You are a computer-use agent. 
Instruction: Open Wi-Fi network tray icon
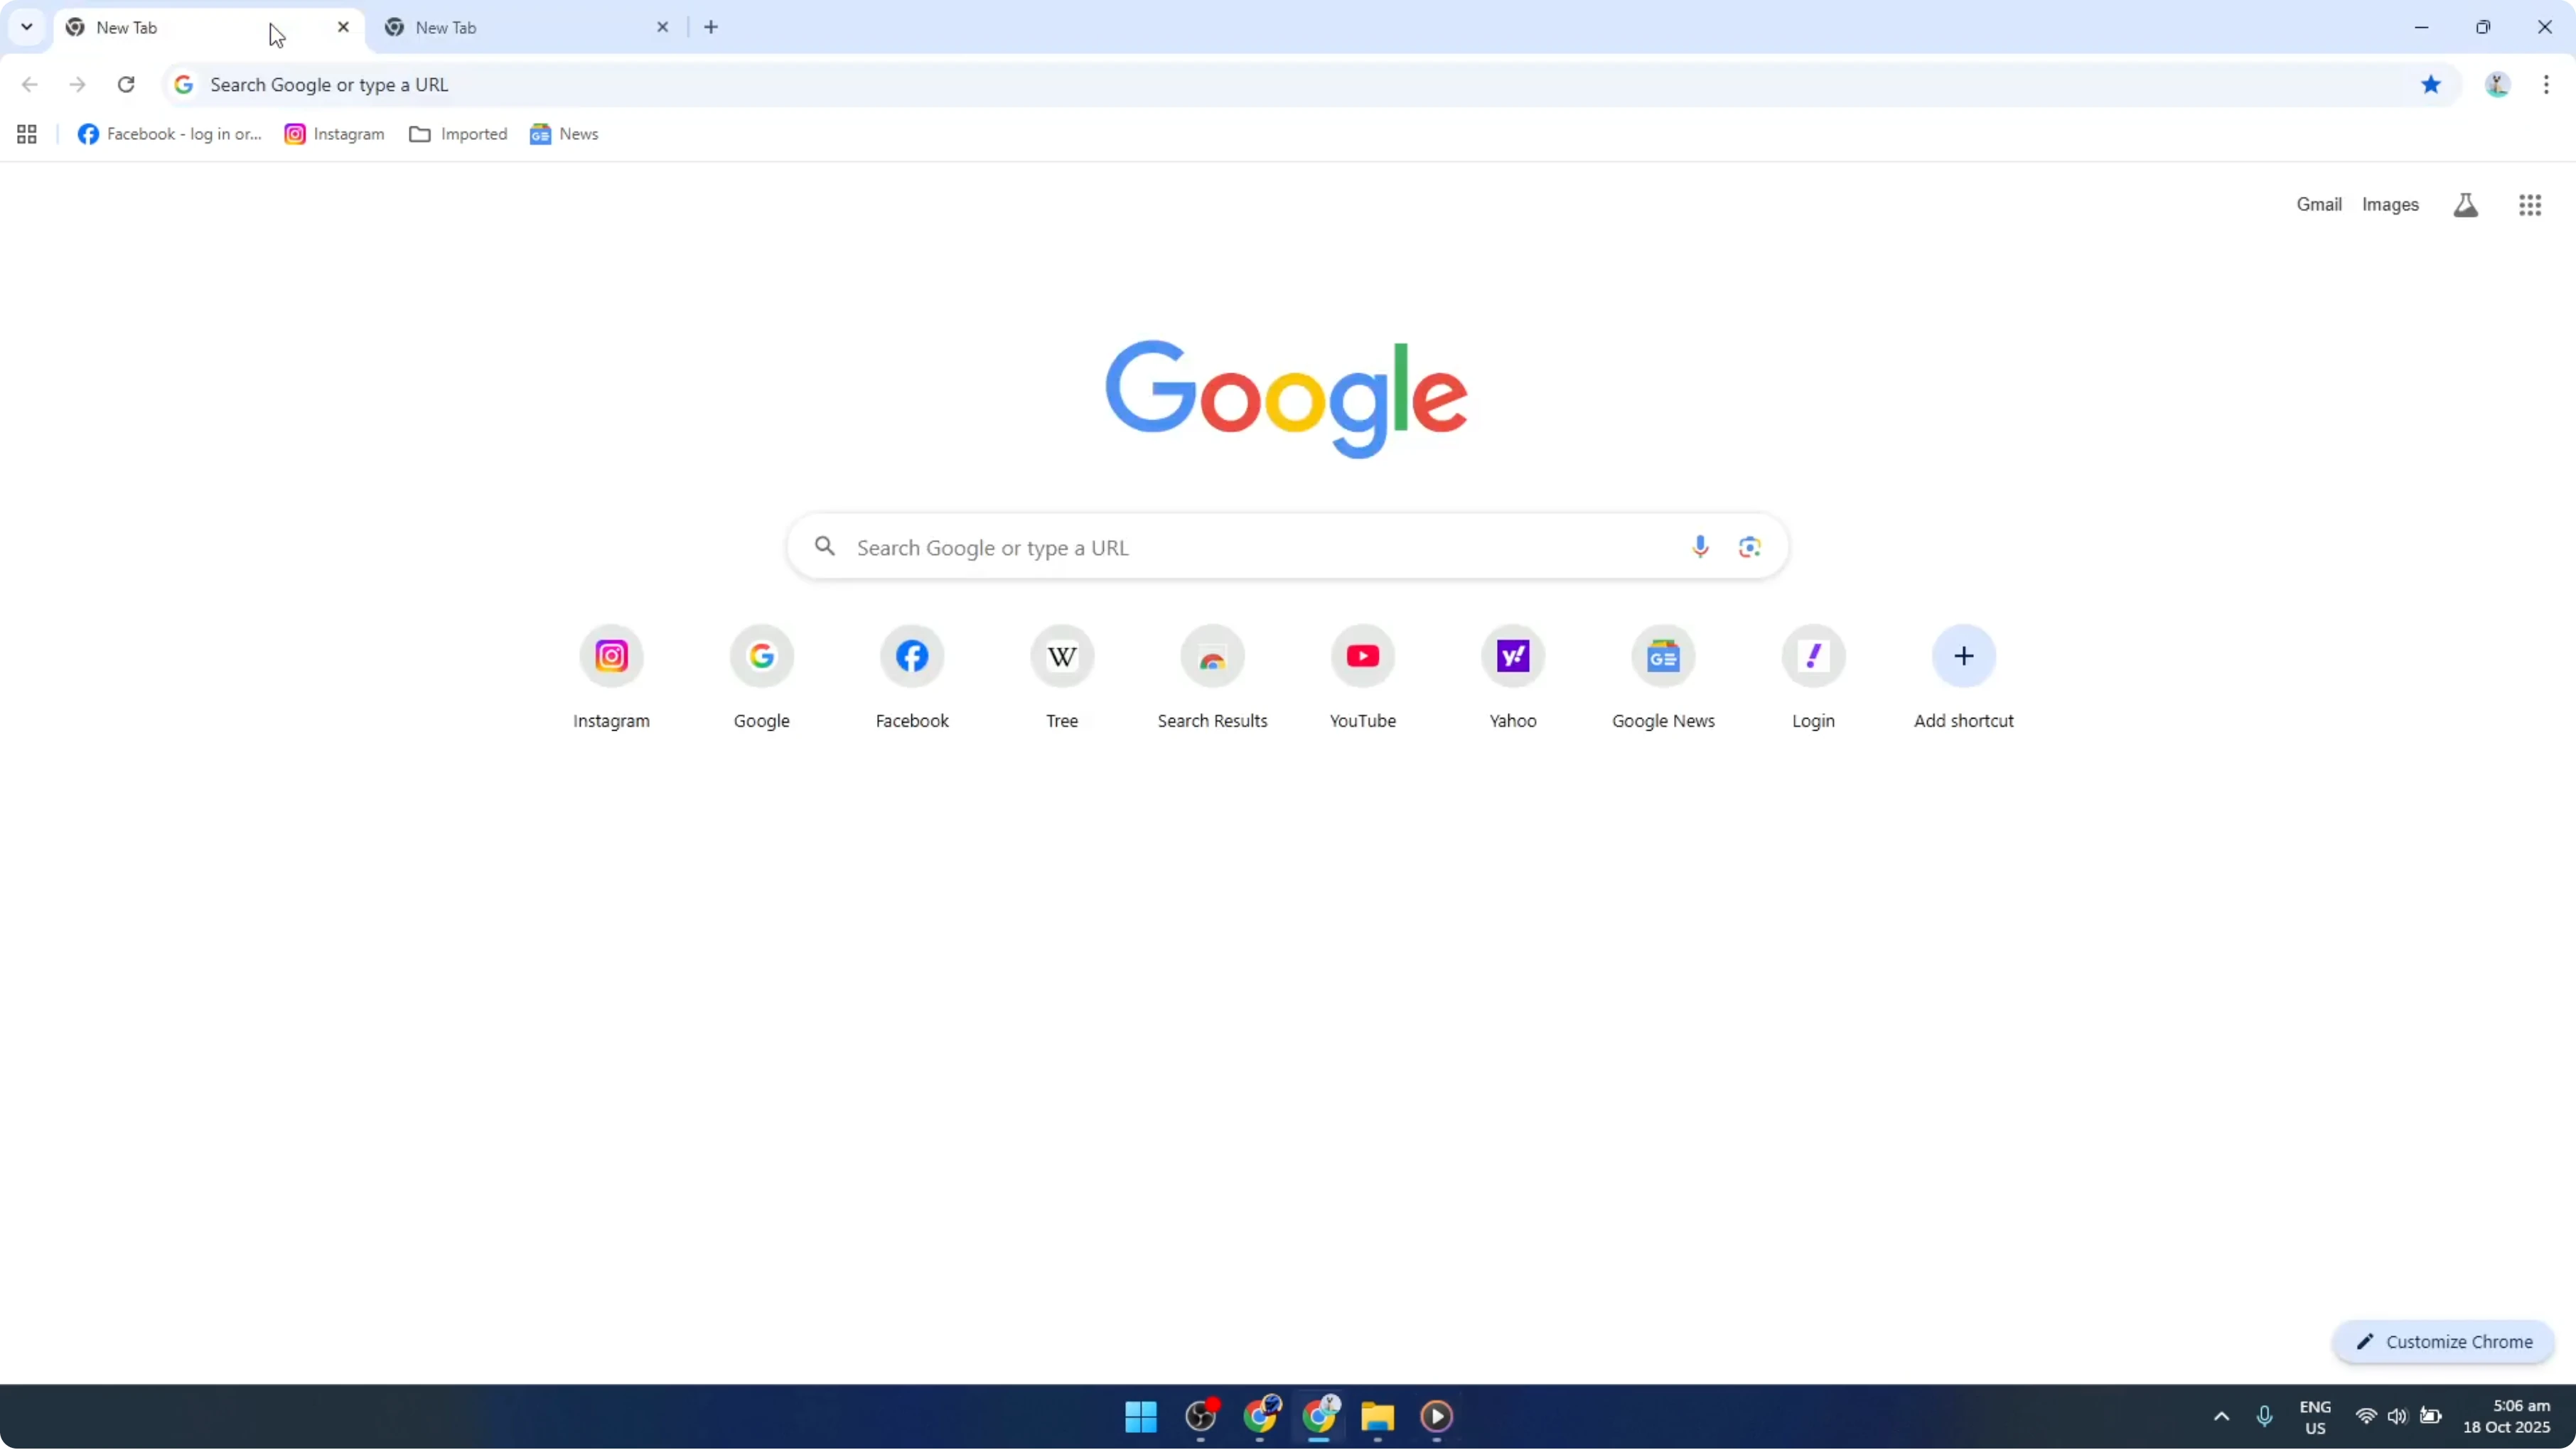(x=2366, y=1417)
